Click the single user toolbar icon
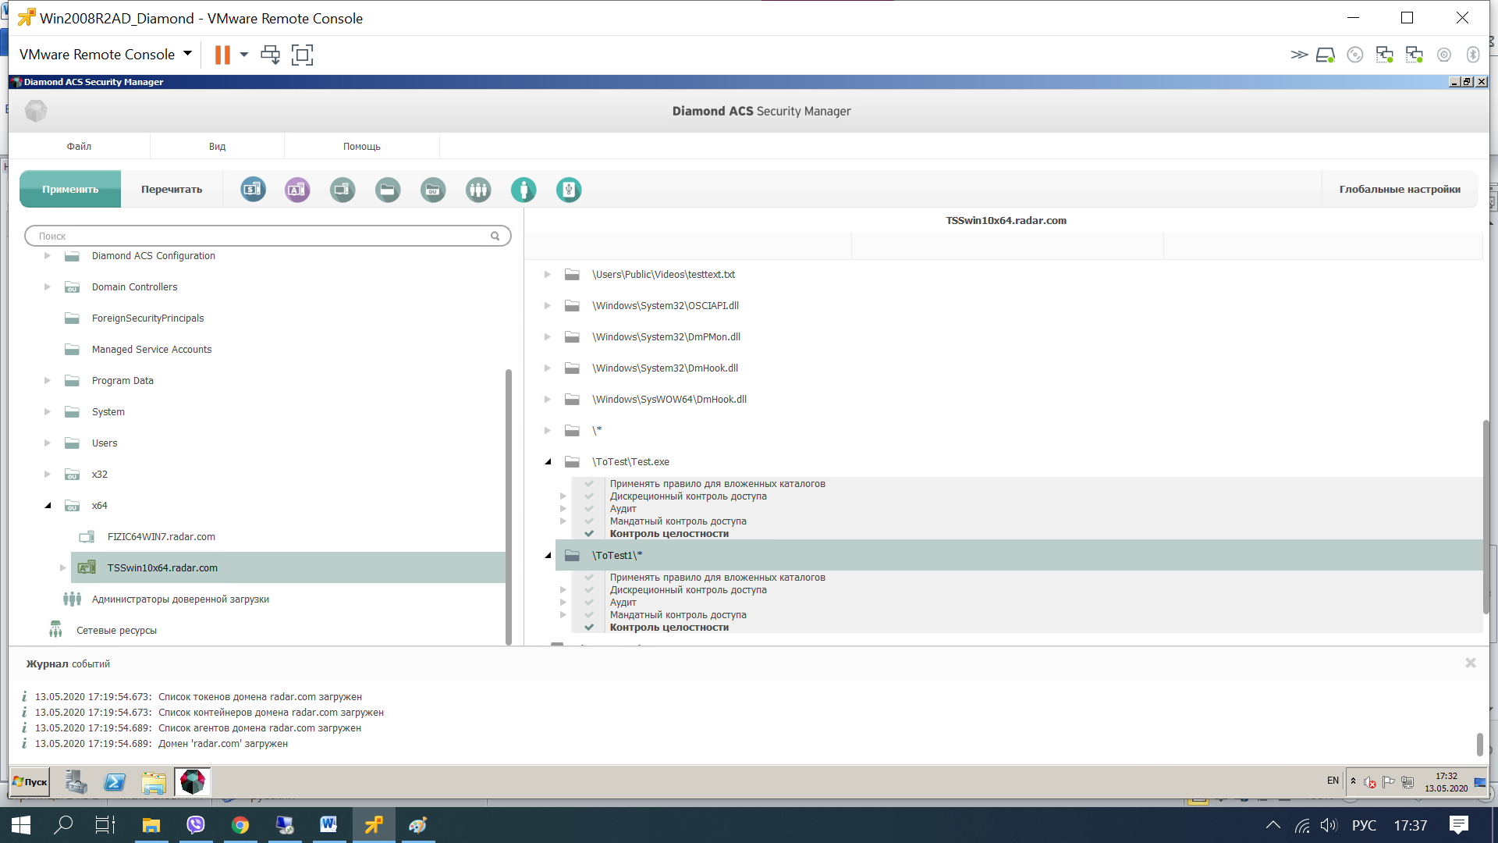The width and height of the screenshot is (1498, 843). [x=524, y=190]
